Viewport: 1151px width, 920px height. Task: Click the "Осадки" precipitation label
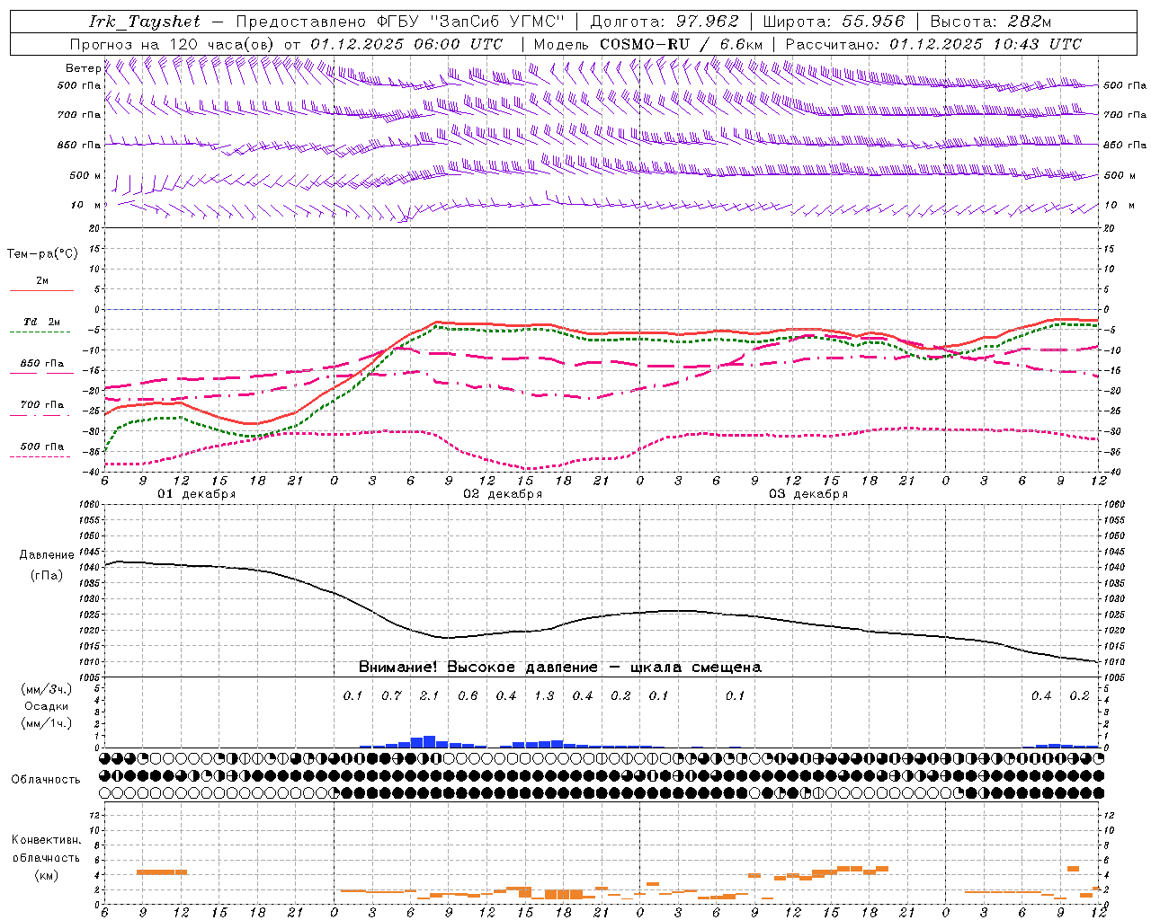click(x=47, y=706)
